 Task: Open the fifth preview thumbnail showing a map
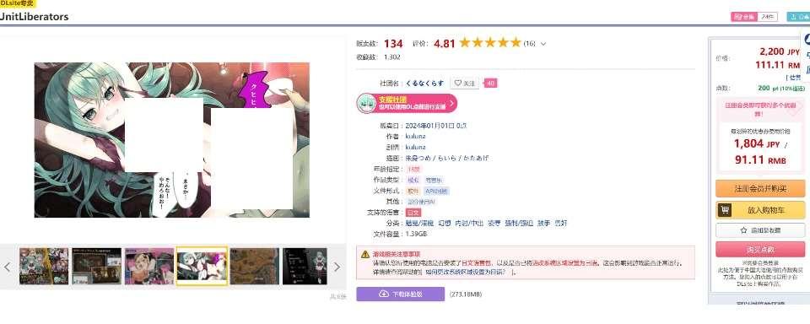(254, 266)
